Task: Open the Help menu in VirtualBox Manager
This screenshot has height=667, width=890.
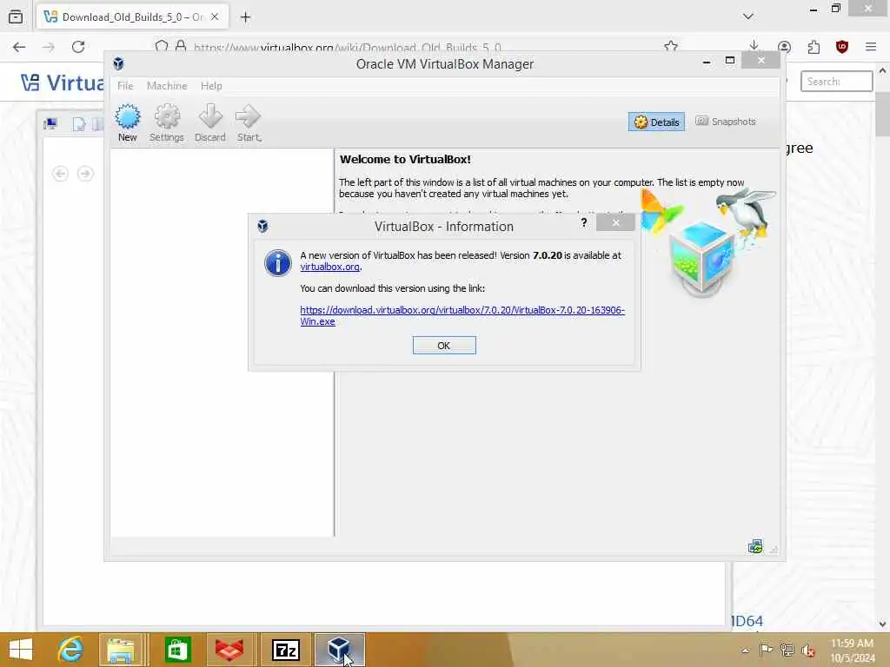Action: 211,86
